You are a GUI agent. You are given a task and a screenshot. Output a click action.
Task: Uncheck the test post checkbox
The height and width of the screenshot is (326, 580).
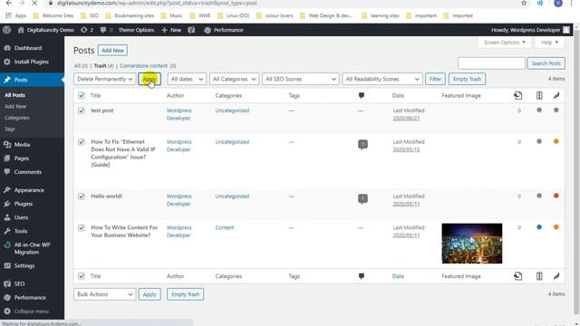pos(82,110)
